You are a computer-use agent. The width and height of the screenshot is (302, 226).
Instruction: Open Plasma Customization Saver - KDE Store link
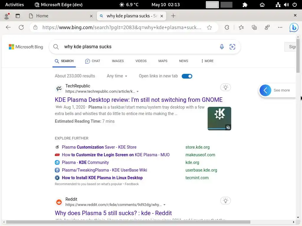(x=99, y=147)
